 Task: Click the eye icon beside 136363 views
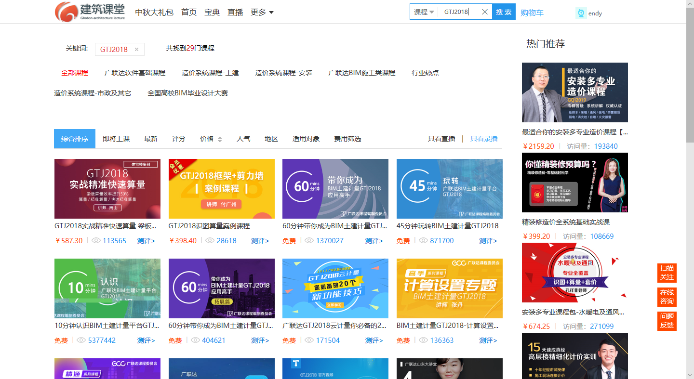pyautogui.click(x=423, y=340)
